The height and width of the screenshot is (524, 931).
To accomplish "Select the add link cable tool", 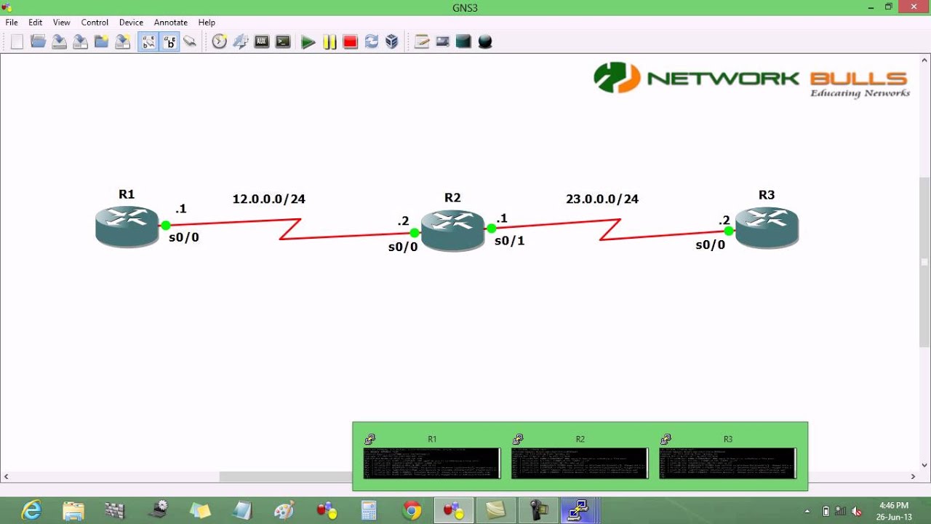I will pos(190,41).
